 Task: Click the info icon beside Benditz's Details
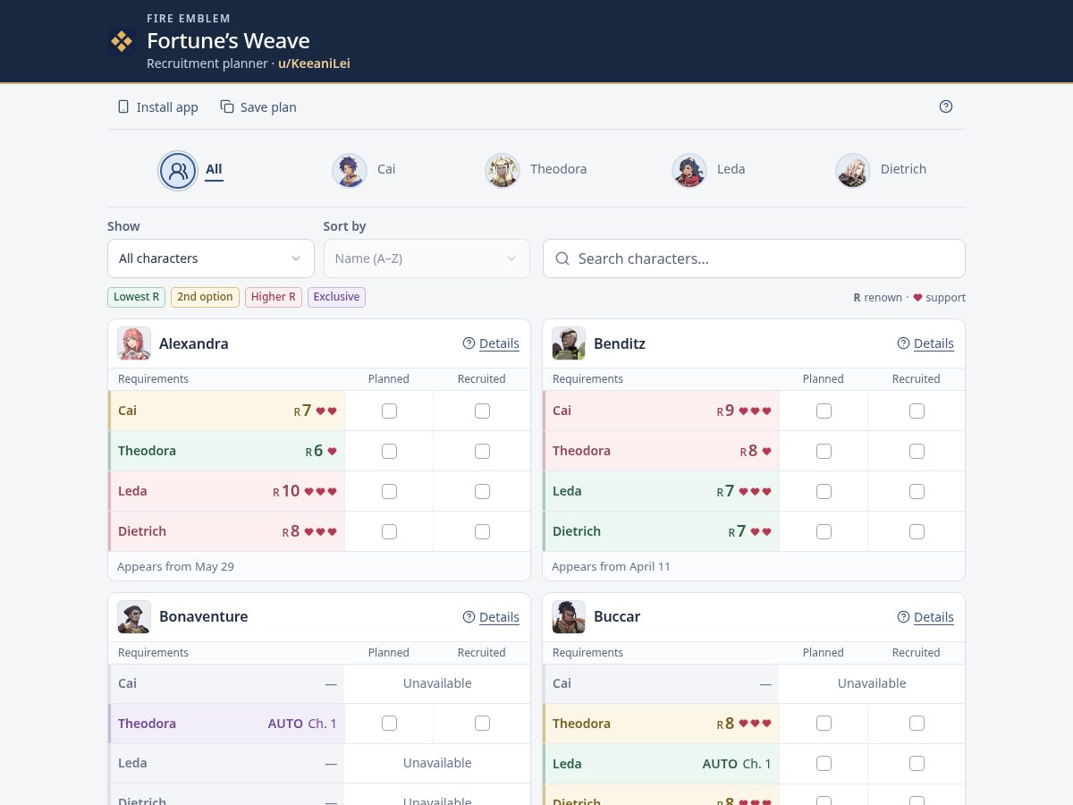pyautogui.click(x=903, y=343)
